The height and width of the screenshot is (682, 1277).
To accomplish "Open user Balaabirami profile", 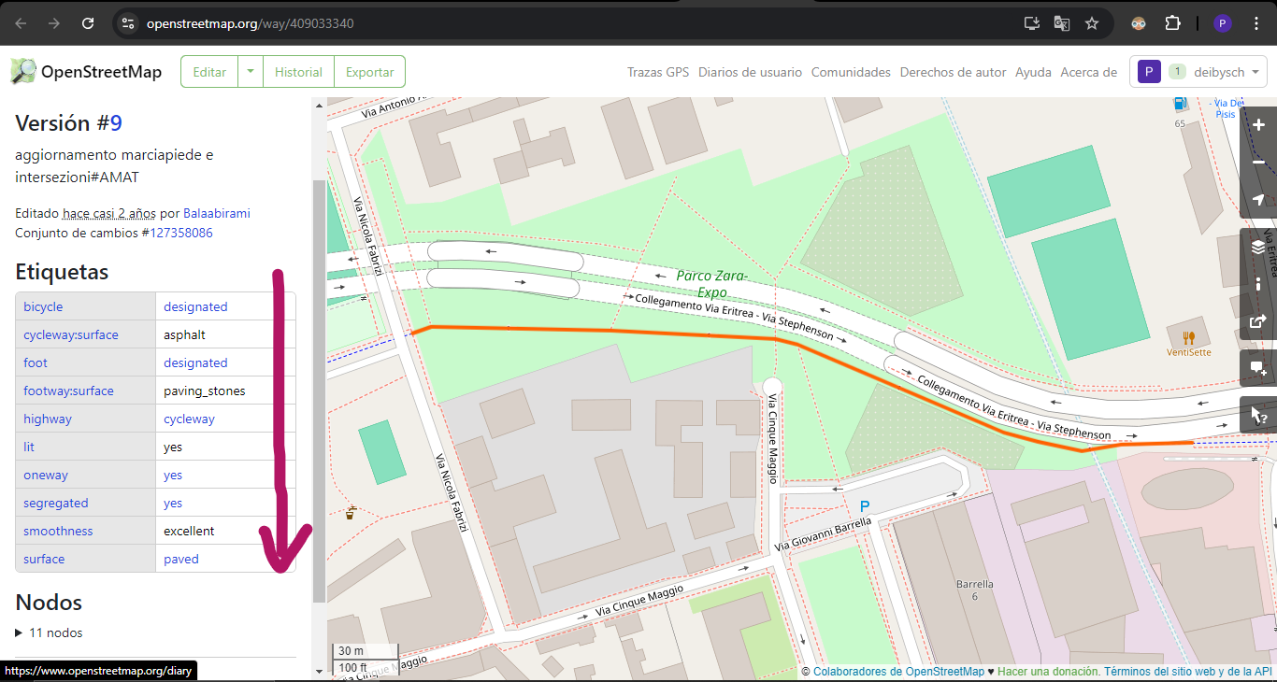I will point(217,213).
